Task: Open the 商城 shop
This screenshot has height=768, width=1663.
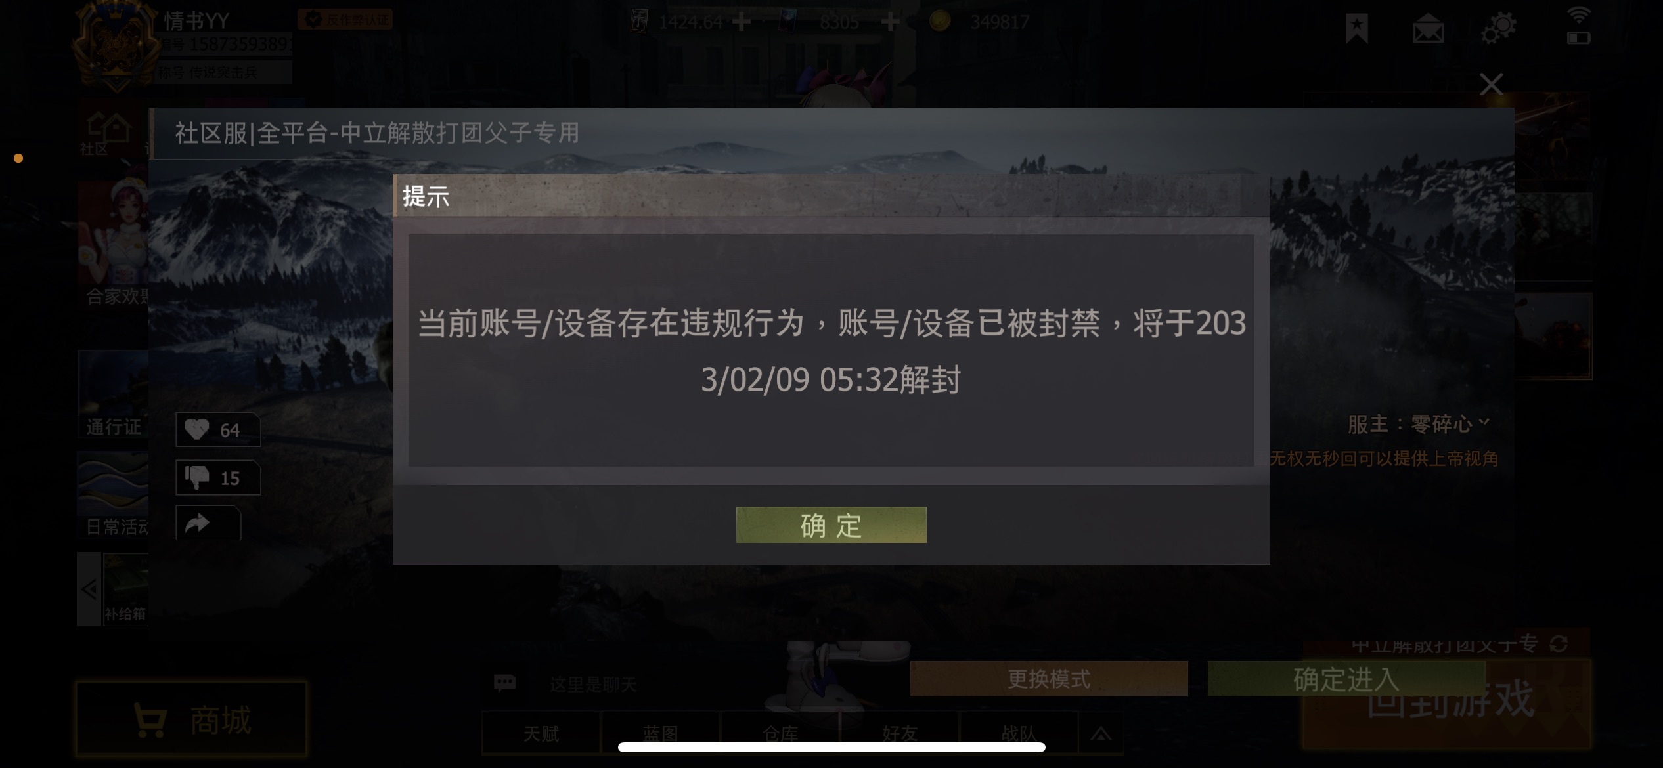Action: [192, 719]
